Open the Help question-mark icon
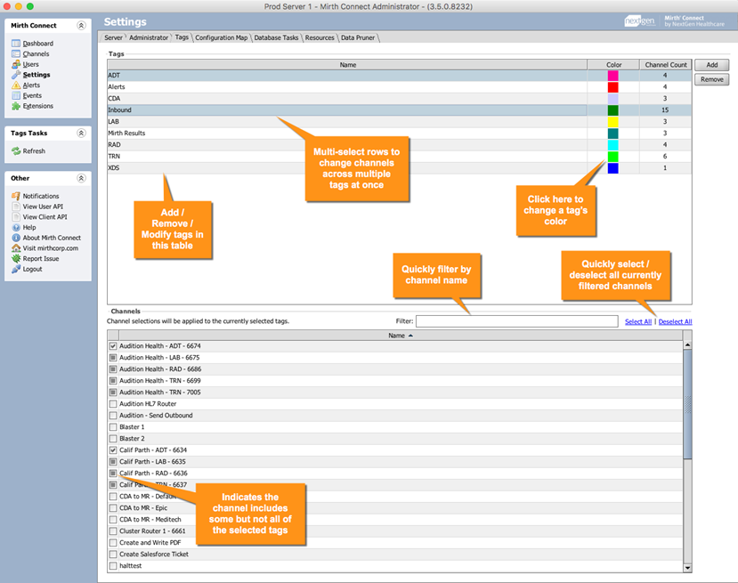Viewport: 738px width, 583px height. 16,227
